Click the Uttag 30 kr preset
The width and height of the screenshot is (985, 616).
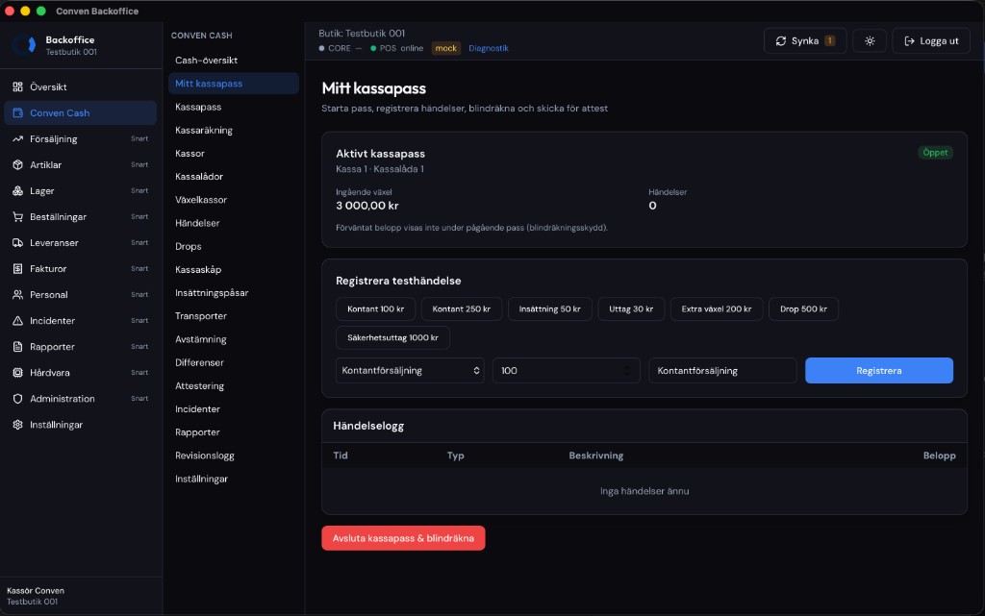coord(631,308)
